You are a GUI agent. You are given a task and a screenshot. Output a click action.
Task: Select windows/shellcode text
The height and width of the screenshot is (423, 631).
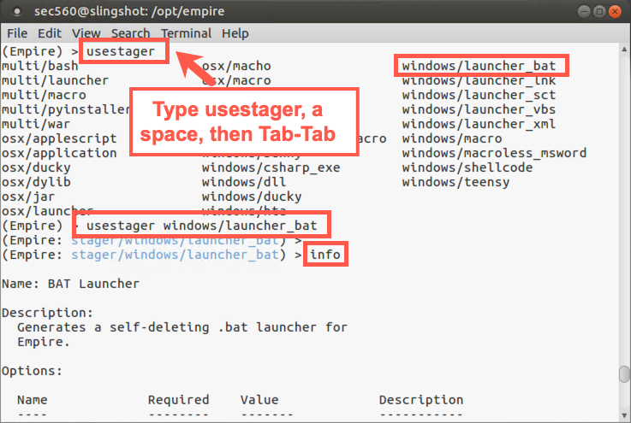(x=467, y=167)
